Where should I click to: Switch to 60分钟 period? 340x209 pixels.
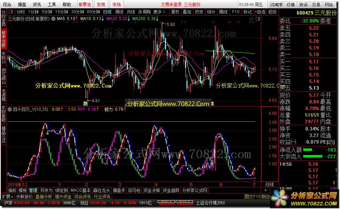(93, 12)
